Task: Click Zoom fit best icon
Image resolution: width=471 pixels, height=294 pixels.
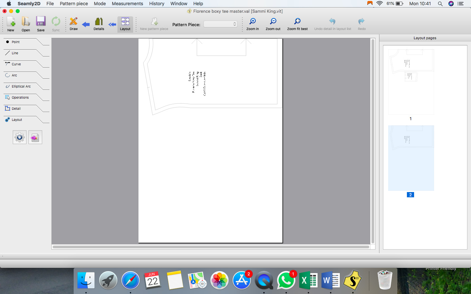Action: (x=297, y=22)
